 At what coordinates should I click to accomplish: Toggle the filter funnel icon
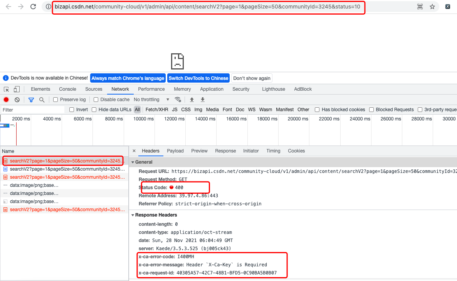tap(31, 100)
